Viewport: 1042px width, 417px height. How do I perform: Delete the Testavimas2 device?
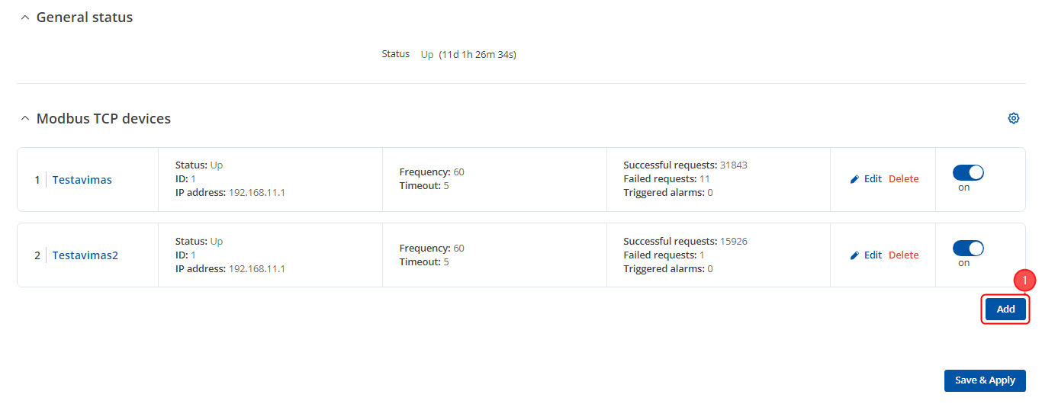click(x=903, y=255)
